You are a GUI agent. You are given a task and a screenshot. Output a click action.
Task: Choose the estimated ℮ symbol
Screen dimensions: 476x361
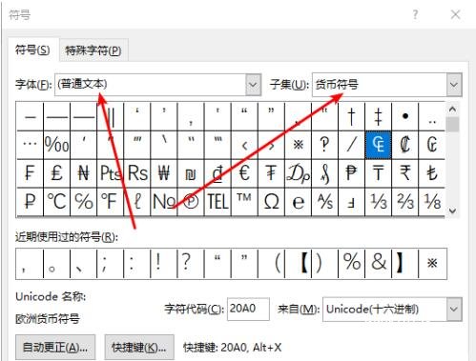(x=298, y=202)
